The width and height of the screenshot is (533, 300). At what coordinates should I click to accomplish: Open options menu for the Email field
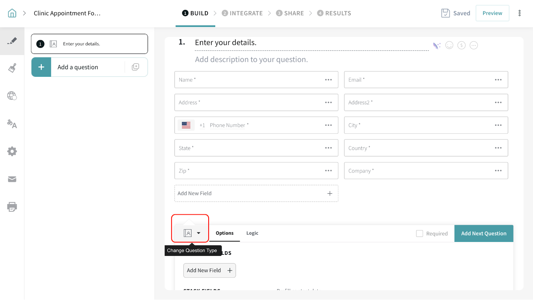498,80
